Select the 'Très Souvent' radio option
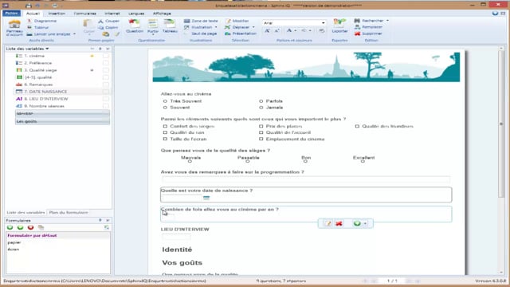 coord(165,101)
